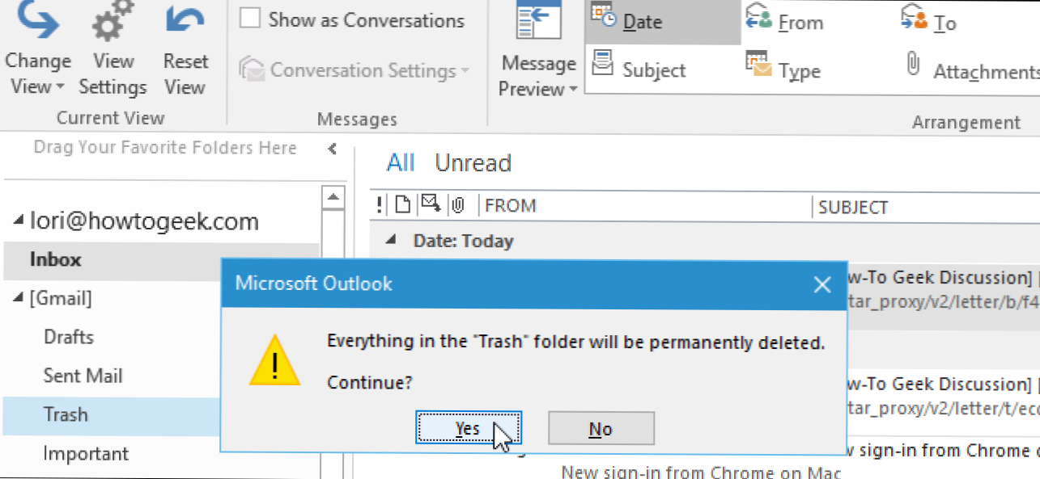Open the Sent Mail folder
This screenshot has height=479, width=1040.
pyautogui.click(x=83, y=376)
